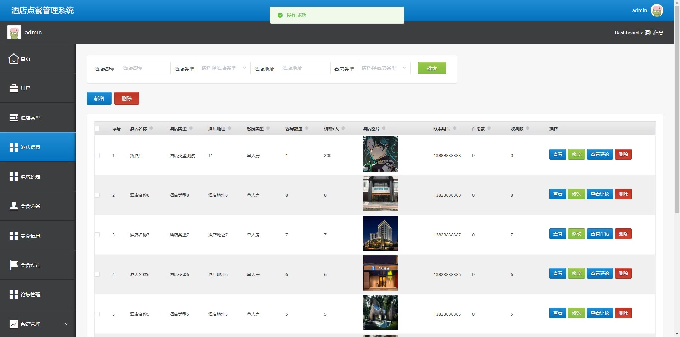Open the hotel image thumbnail for 新酒店
This screenshot has width=680, height=337.
tap(380, 154)
